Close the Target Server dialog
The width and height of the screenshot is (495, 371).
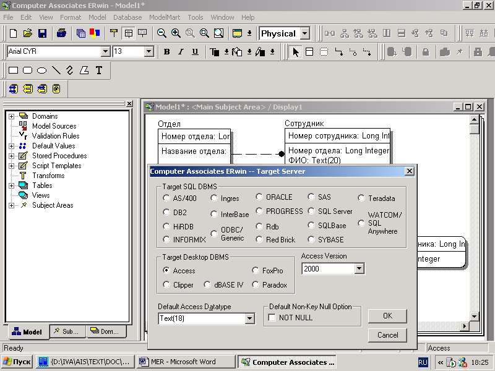pos(410,171)
